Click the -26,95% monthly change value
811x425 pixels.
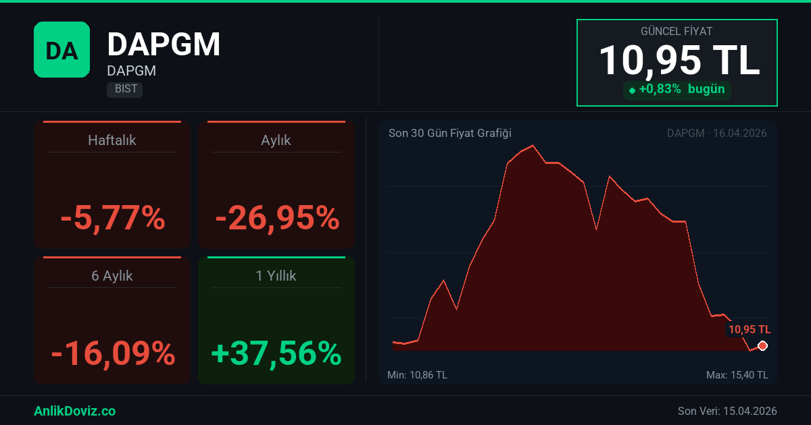[x=276, y=218]
